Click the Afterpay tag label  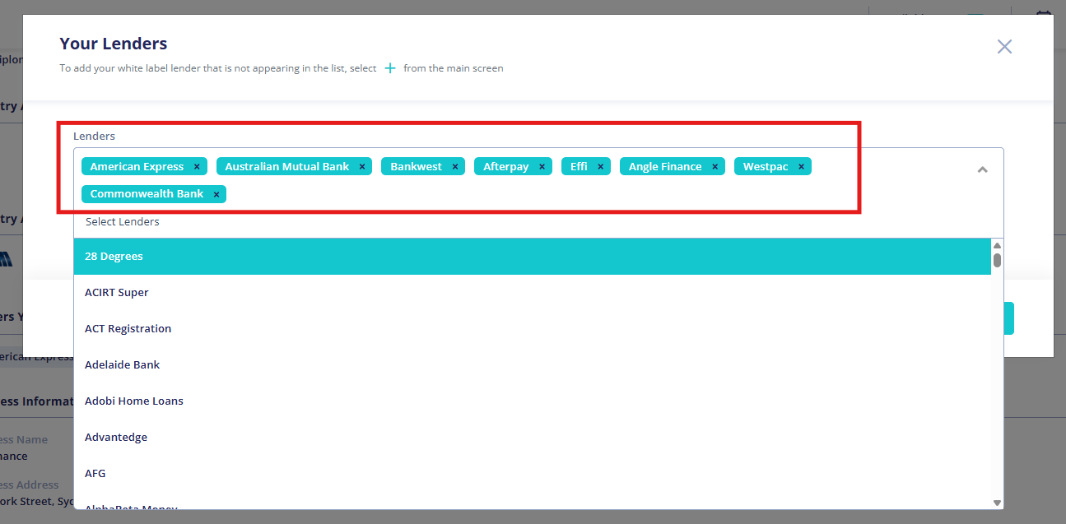506,167
